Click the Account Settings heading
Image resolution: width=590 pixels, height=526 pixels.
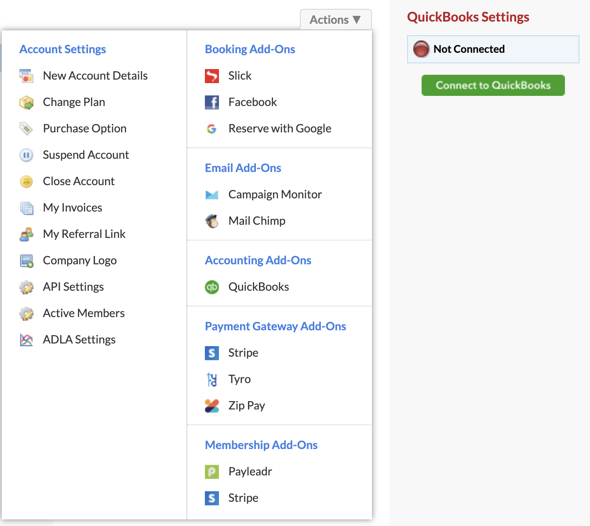click(63, 49)
